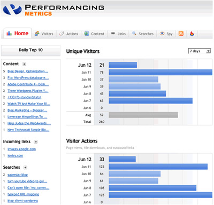Click the Home bar chart icon
This screenshot has height=205, width=214.
tap(9, 33)
